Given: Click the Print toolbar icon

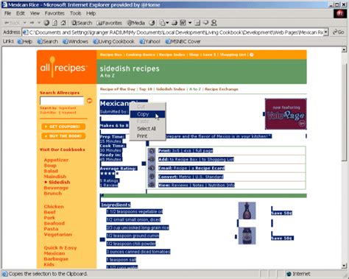Looking at the screenshot, I should (174, 23).
